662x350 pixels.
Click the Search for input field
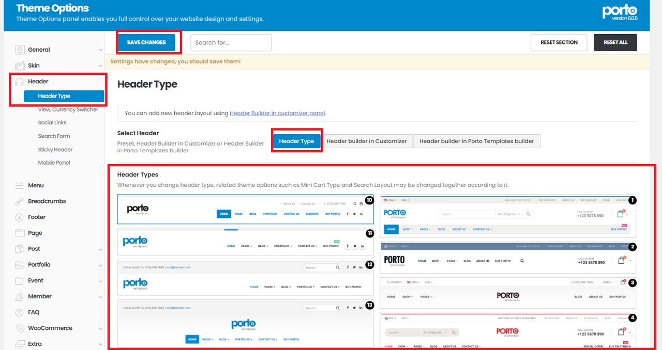point(231,42)
